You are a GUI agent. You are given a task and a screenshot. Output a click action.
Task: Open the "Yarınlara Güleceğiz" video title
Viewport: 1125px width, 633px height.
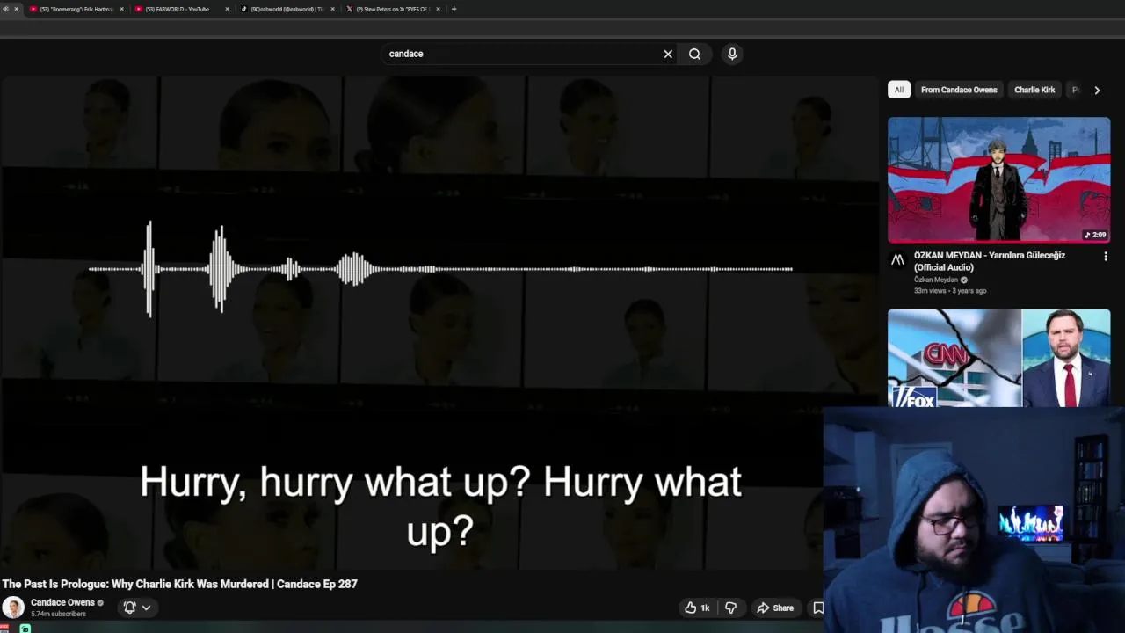[x=990, y=261]
